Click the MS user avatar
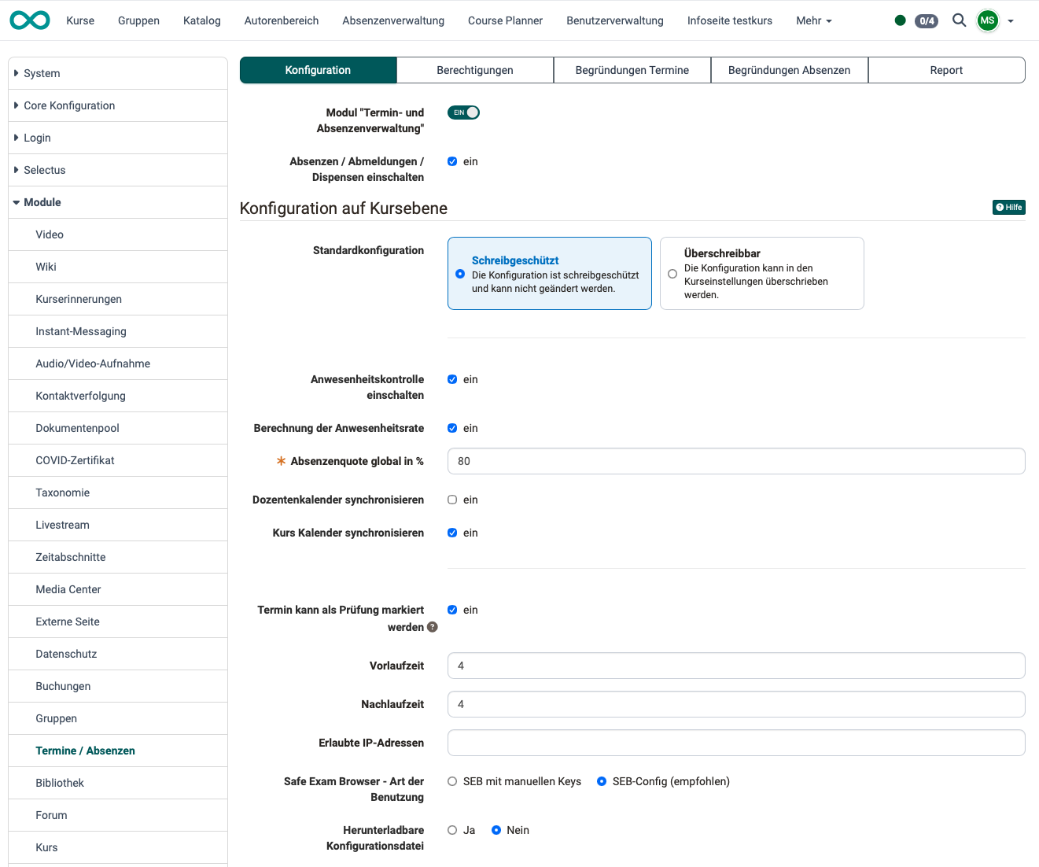Screen dimensions: 1039x867 click(987, 20)
